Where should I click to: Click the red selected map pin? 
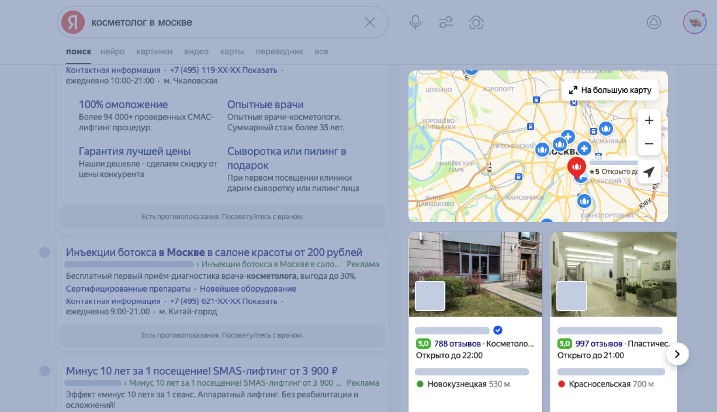pyautogui.click(x=577, y=167)
